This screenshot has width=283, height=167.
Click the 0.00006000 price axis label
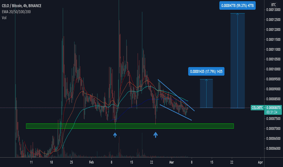coord(273,148)
